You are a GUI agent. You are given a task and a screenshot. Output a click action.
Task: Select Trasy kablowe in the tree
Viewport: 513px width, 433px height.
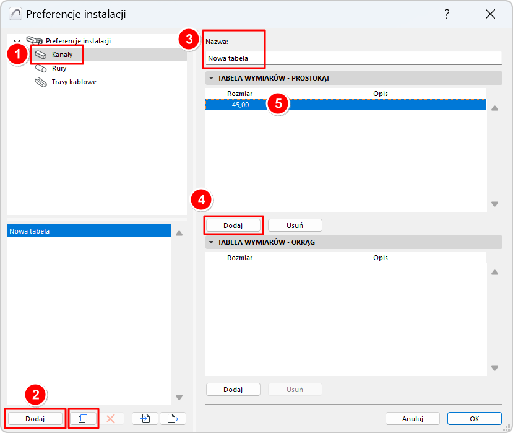pos(74,82)
